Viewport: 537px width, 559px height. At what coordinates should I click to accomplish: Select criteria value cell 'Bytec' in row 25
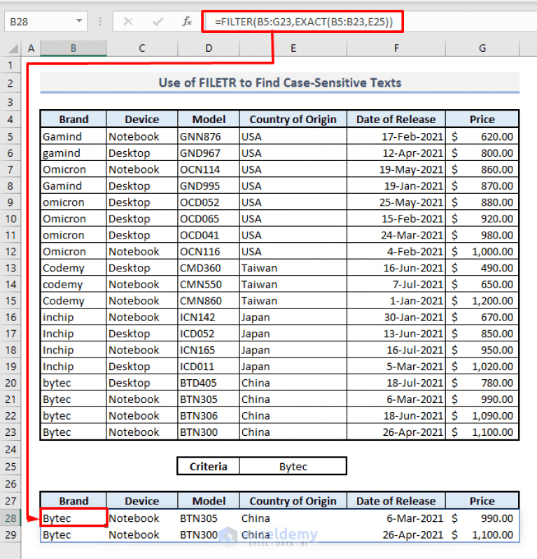pyautogui.click(x=293, y=467)
